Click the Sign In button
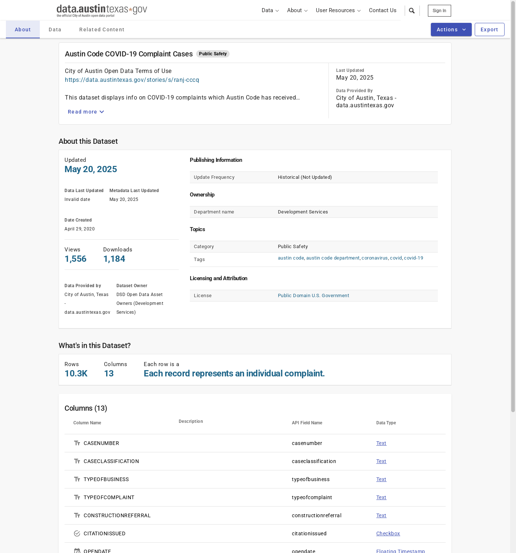This screenshot has width=516, height=553. (439, 11)
